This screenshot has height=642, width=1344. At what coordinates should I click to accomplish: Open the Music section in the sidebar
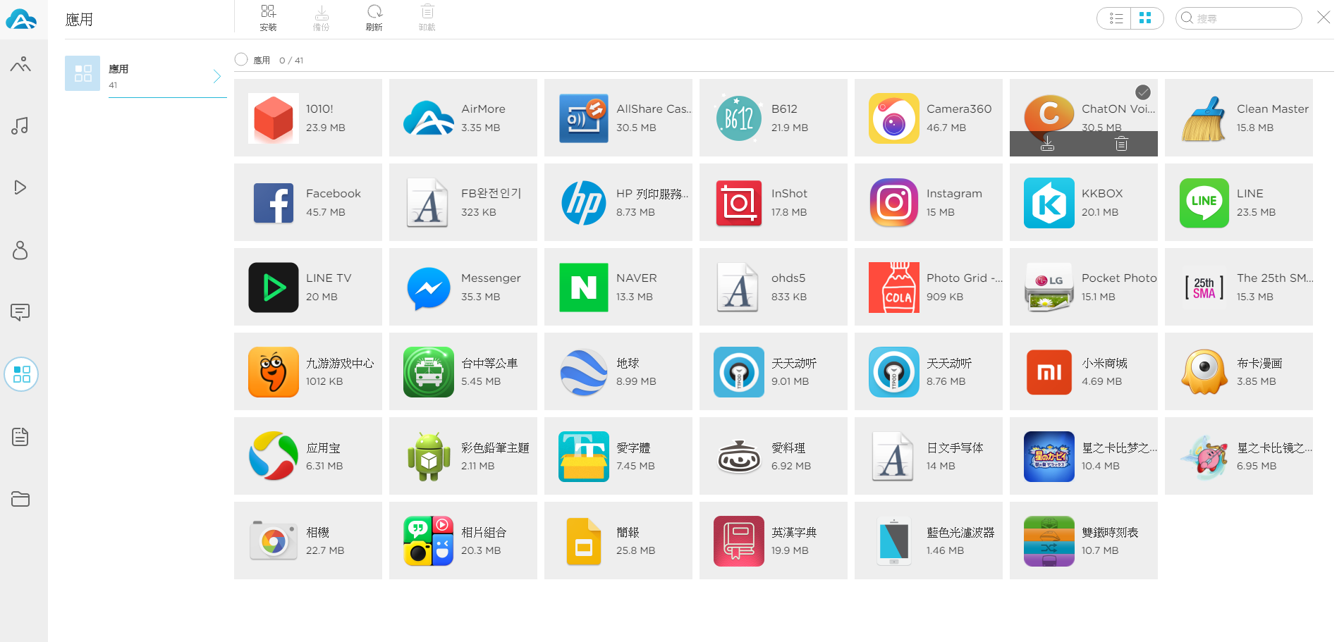click(20, 126)
